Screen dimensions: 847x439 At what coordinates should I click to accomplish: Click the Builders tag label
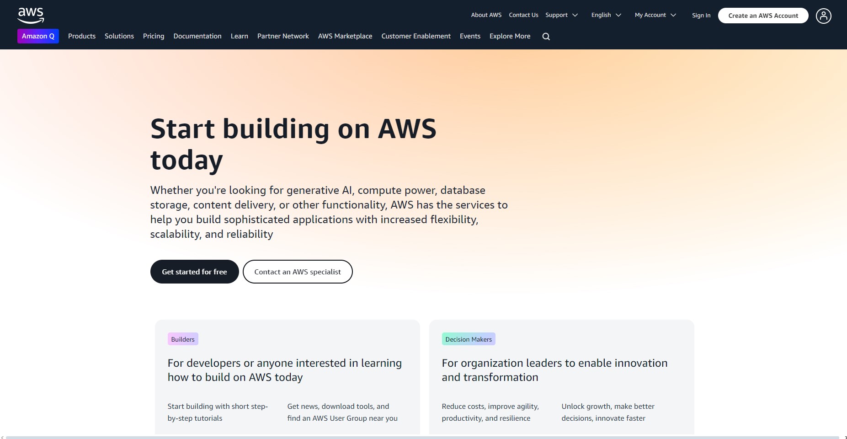click(183, 339)
